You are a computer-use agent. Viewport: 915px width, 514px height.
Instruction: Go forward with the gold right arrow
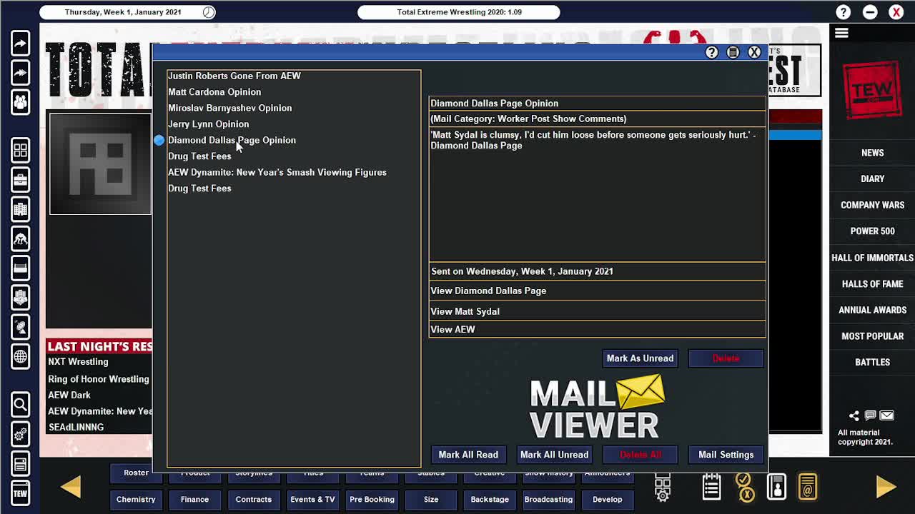click(885, 486)
